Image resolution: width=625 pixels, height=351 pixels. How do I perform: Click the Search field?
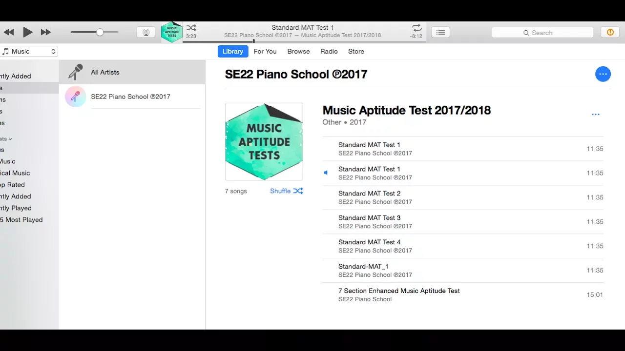pyautogui.click(x=542, y=33)
